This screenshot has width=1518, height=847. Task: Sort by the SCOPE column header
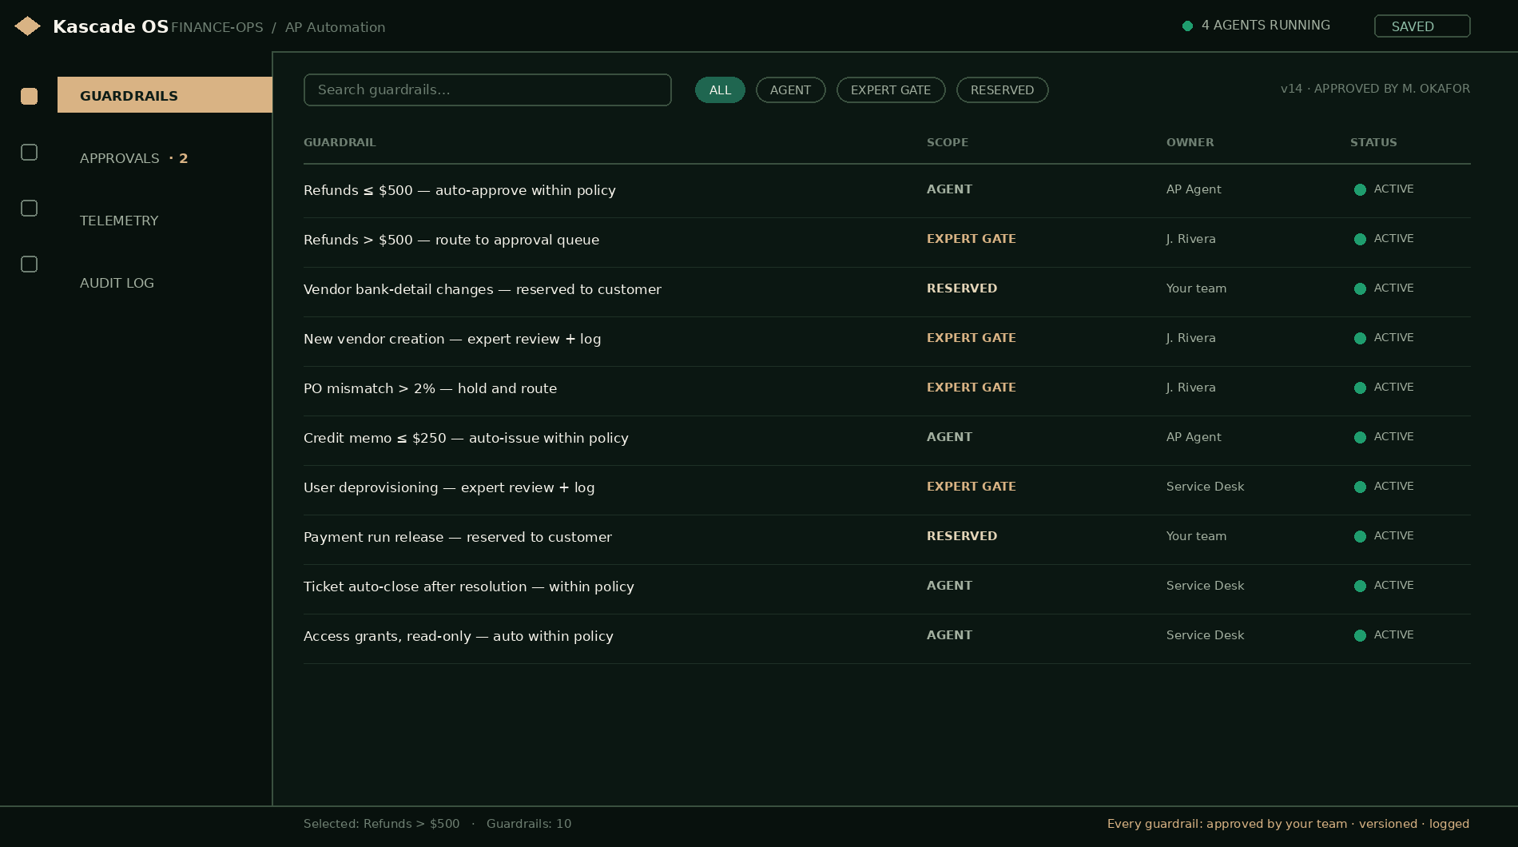(x=948, y=142)
